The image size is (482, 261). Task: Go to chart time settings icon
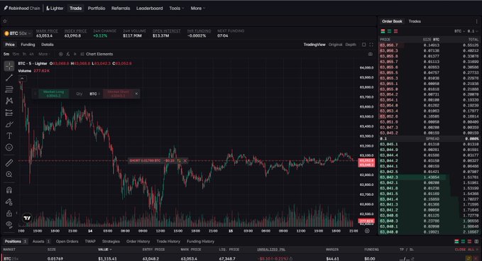(367, 231)
